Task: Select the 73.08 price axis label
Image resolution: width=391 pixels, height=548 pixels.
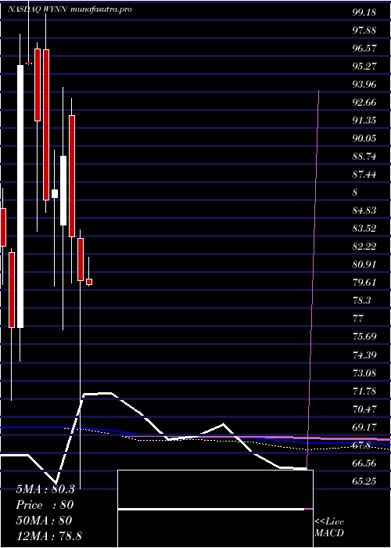Action: click(364, 373)
